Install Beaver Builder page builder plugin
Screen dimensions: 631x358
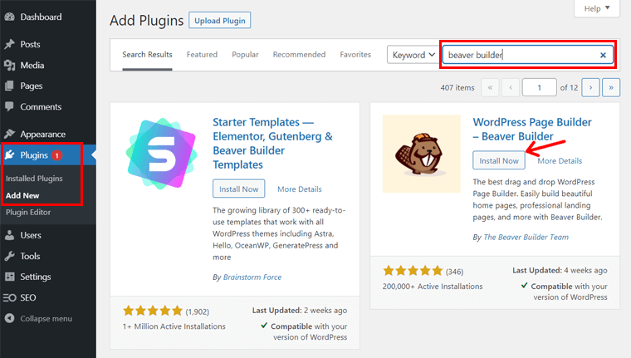click(x=498, y=160)
